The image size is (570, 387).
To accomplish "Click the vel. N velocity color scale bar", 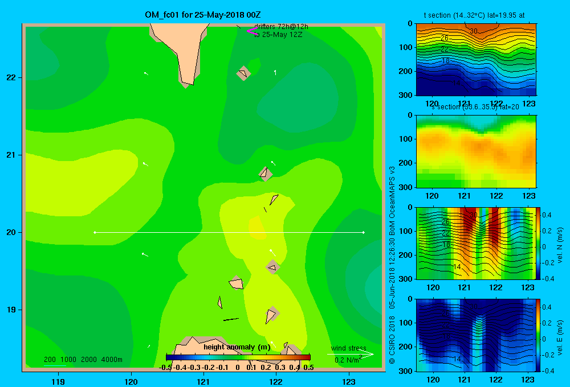I will (x=539, y=243).
